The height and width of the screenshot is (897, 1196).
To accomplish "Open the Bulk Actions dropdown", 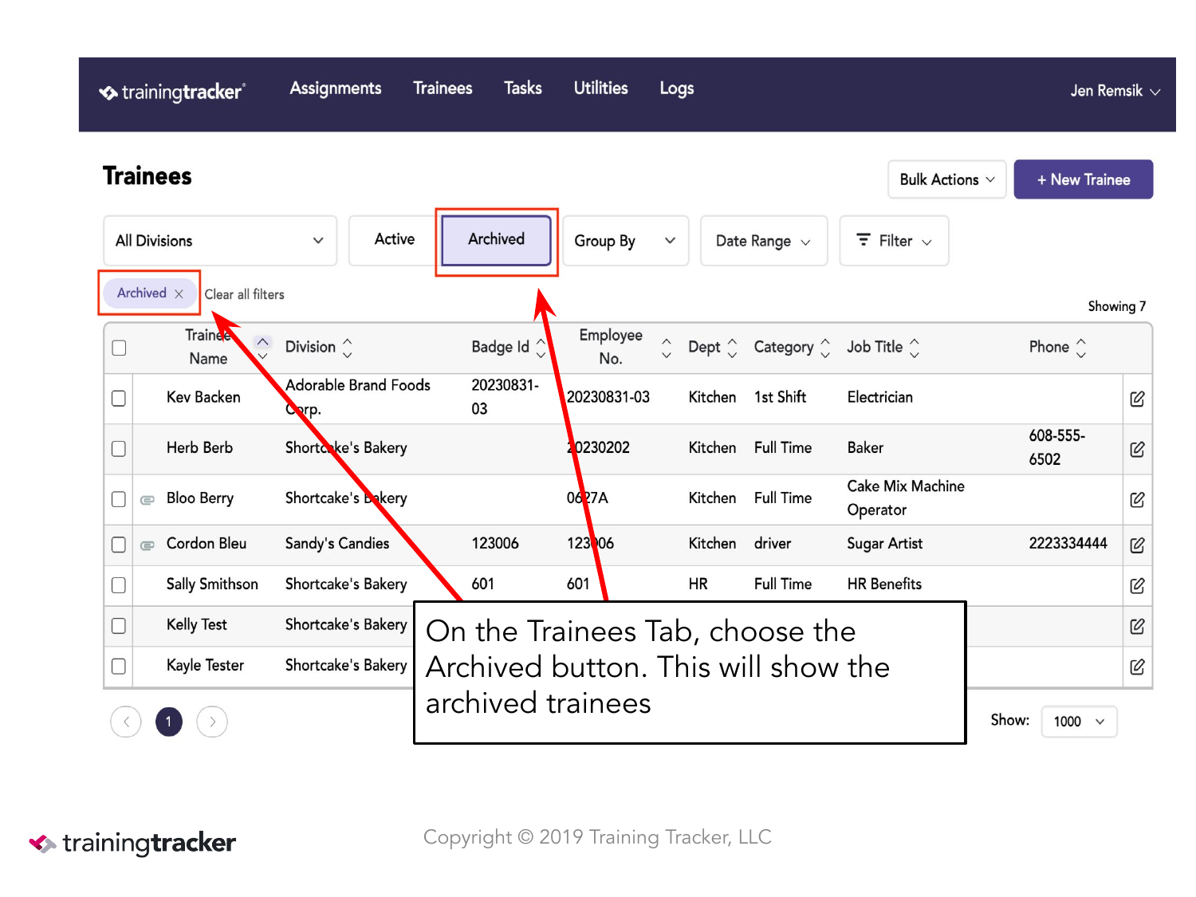I will [x=947, y=179].
